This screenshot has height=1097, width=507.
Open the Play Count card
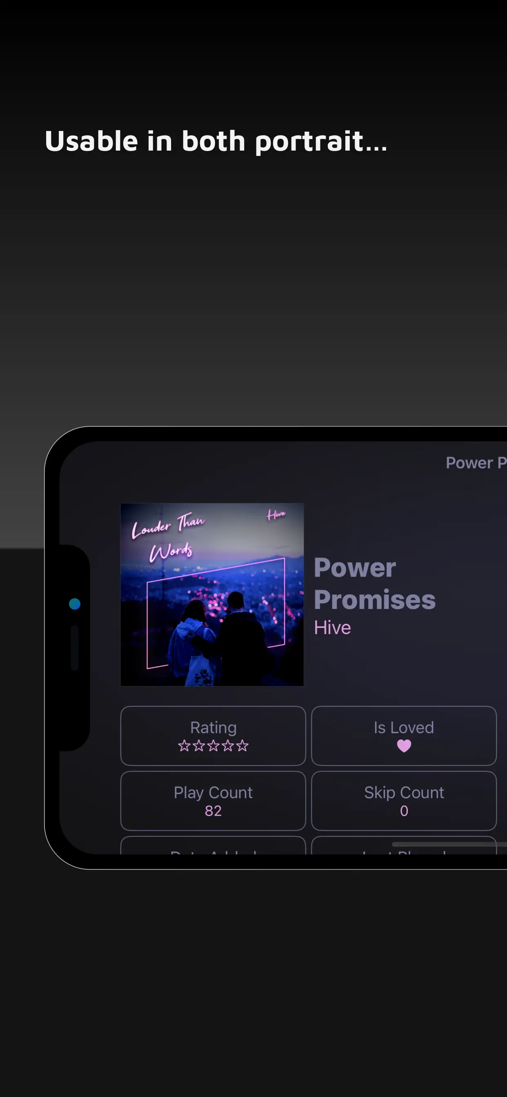tap(213, 801)
